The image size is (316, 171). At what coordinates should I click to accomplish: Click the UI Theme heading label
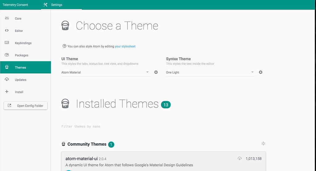coord(70,59)
